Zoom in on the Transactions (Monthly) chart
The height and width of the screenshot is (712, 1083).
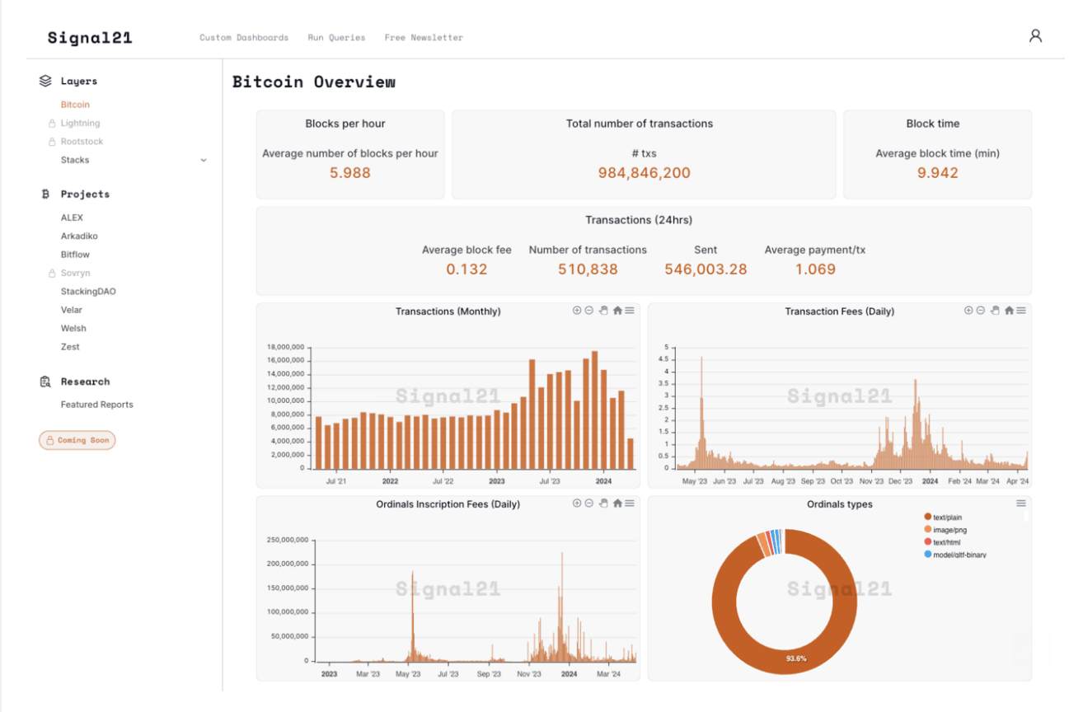pos(578,311)
